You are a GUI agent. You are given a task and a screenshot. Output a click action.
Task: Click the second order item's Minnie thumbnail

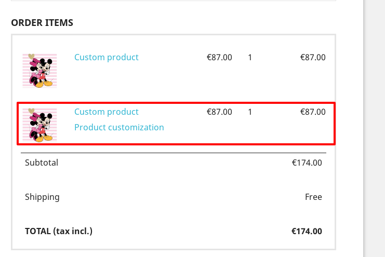(x=39, y=125)
